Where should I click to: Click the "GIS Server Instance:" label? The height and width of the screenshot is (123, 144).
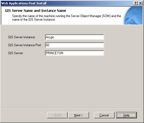22,37
